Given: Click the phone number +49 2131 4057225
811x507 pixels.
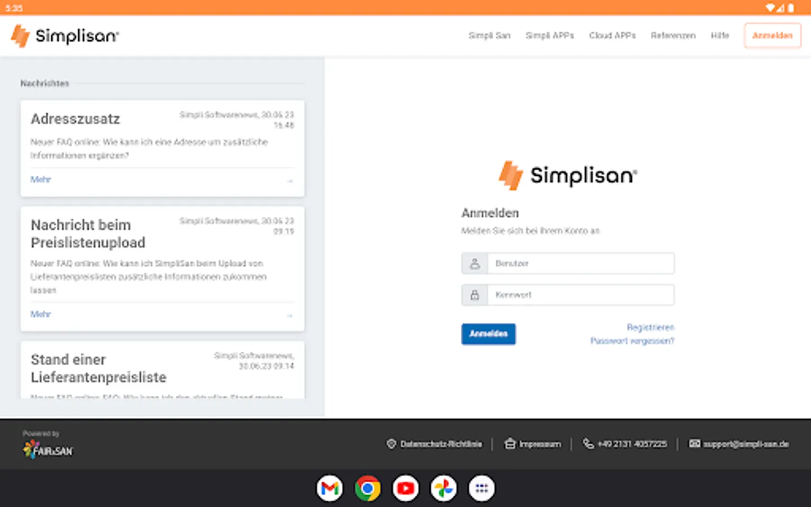Looking at the screenshot, I should [632, 444].
